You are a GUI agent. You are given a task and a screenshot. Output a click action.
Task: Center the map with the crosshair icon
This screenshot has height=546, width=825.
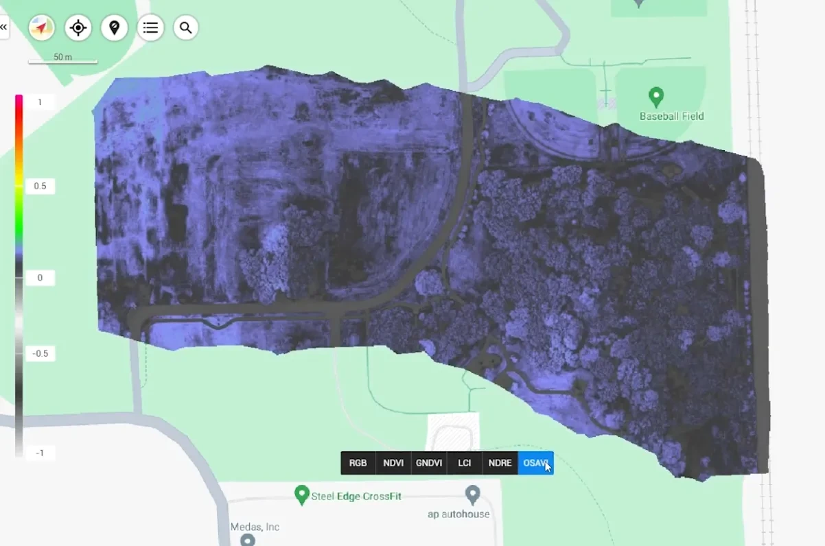point(78,27)
